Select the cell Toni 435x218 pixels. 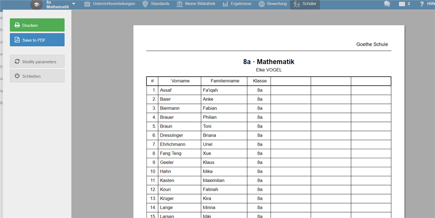tap(224, 126)
